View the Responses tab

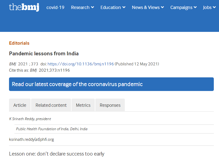pyautogui.click(x=110, y=105)
